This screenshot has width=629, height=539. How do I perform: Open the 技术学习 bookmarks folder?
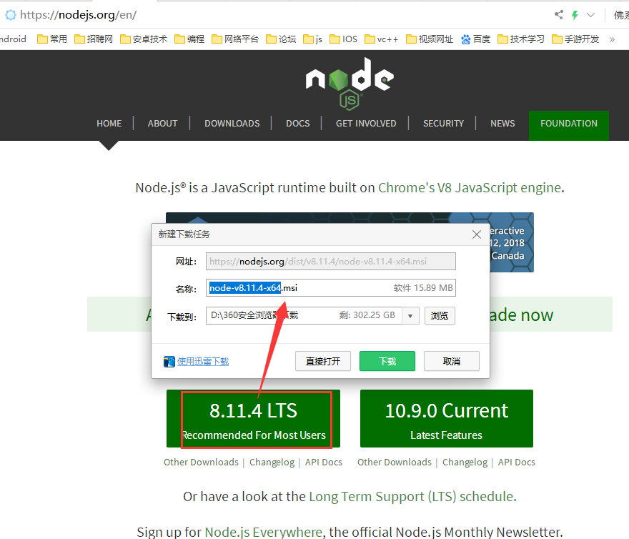(x=521, y=39)
